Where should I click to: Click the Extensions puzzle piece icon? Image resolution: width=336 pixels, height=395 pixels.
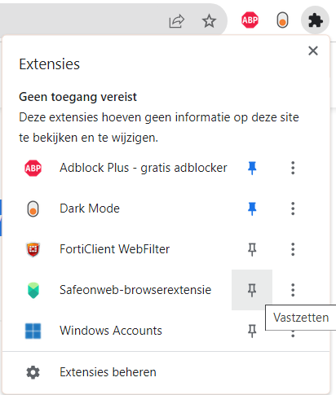coord(315,20)
